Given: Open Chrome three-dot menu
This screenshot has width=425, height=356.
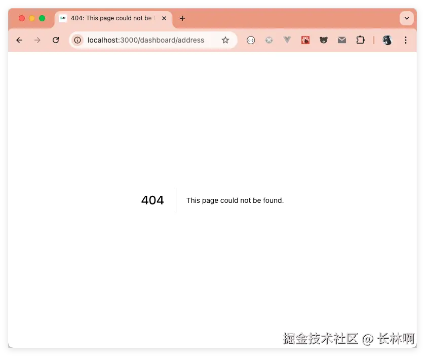Looking at the screenshot, I should tap(405, 40).
